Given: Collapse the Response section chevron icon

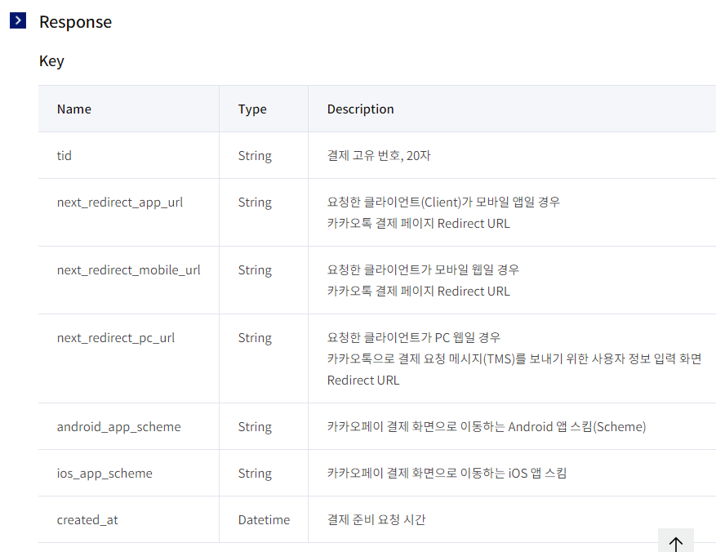Looking at the screenshot, I should coord(18,20).
